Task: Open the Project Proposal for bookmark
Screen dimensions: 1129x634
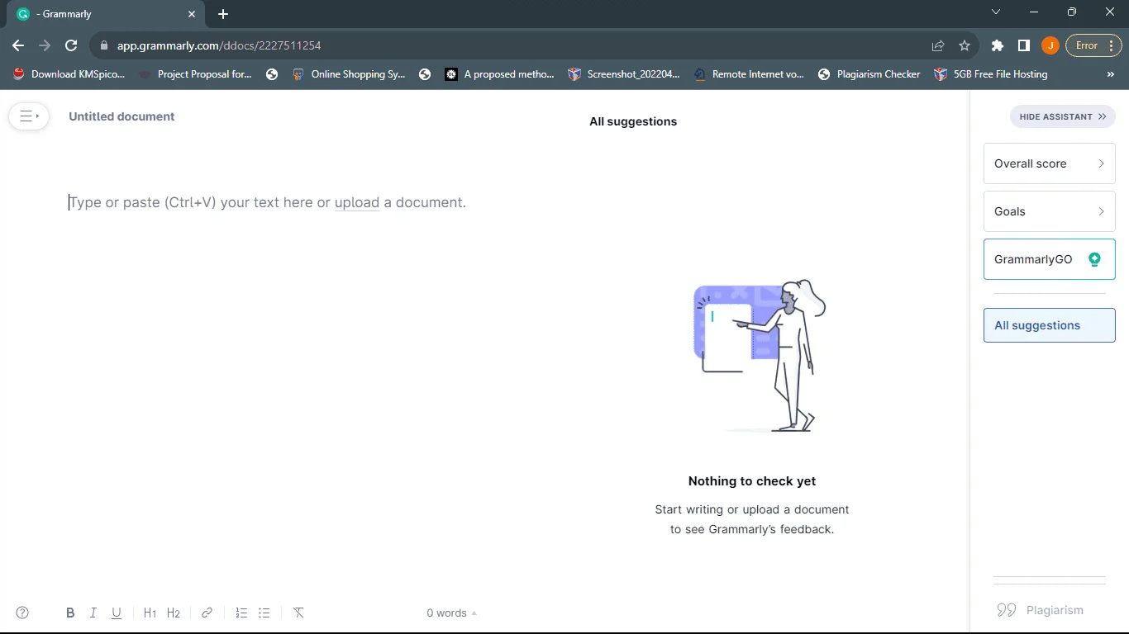Action: (195, 74)
